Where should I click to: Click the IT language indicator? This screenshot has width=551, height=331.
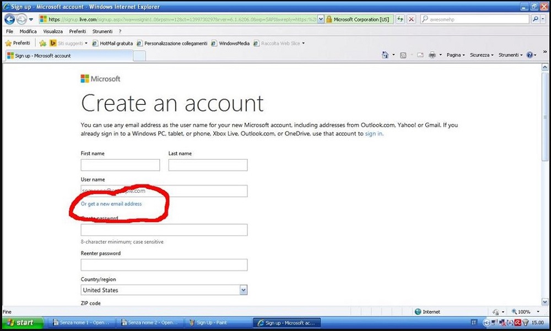(x=474, y=322)
